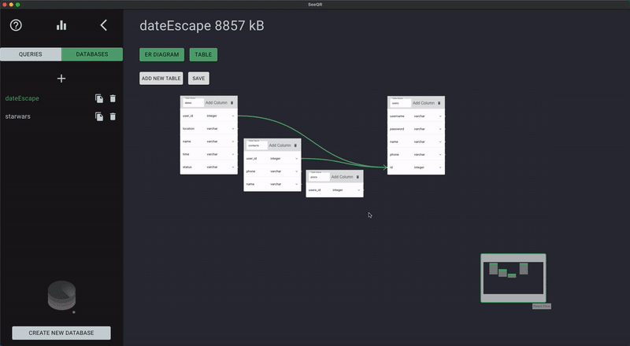The image size is (630, 346).
Task: Open type dropdown for dates location column
Action: pyautogui.click(x=220, y=128)
